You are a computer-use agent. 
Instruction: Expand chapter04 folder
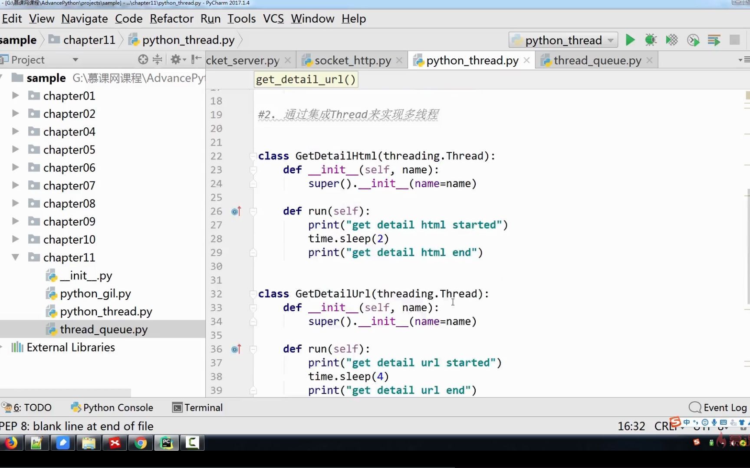click(15, 131)
